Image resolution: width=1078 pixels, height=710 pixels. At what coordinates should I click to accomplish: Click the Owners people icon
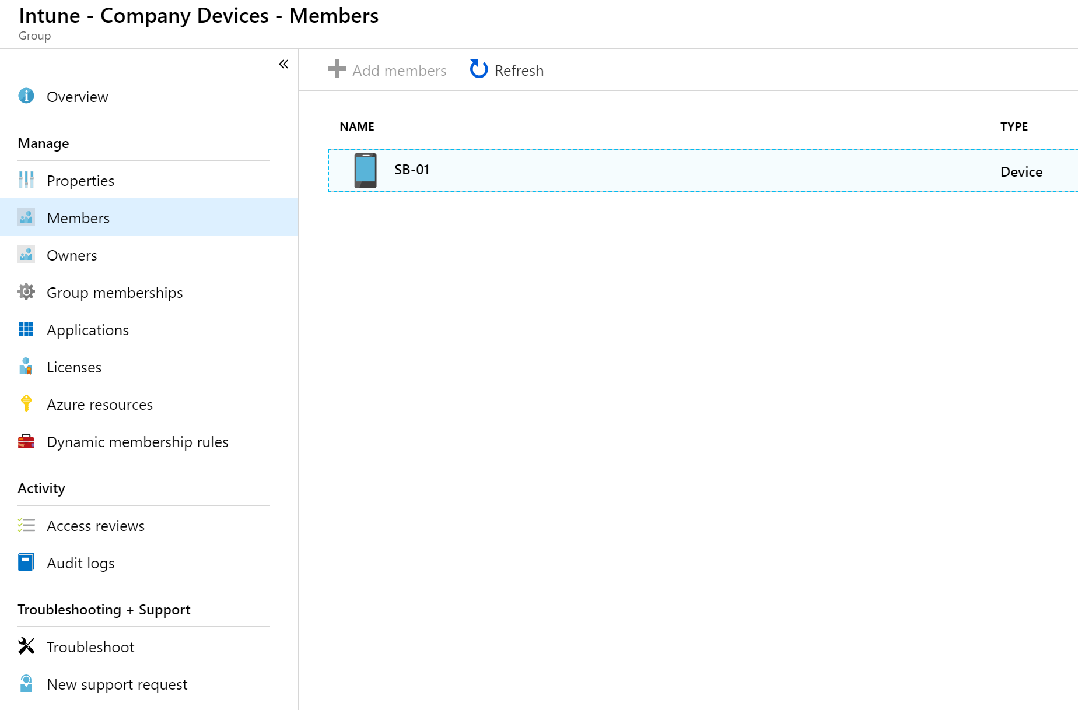(x=26, y=254)
